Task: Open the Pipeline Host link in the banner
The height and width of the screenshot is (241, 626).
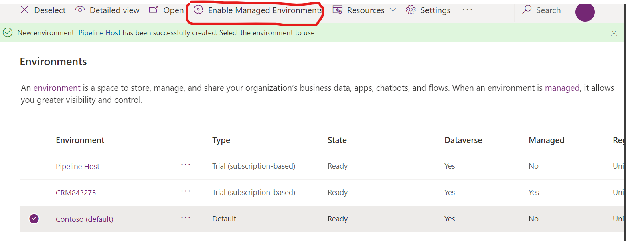Action: point(99,32)
